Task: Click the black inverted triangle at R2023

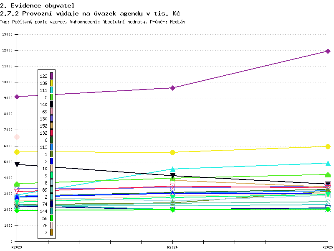Action: [x=17, y=164]
